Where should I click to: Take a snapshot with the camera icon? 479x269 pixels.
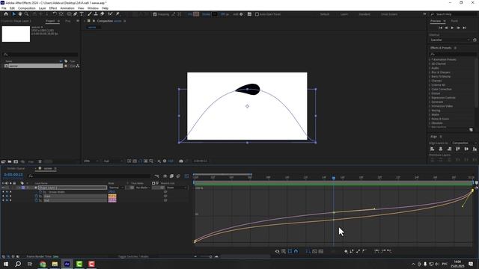[181, 161]
